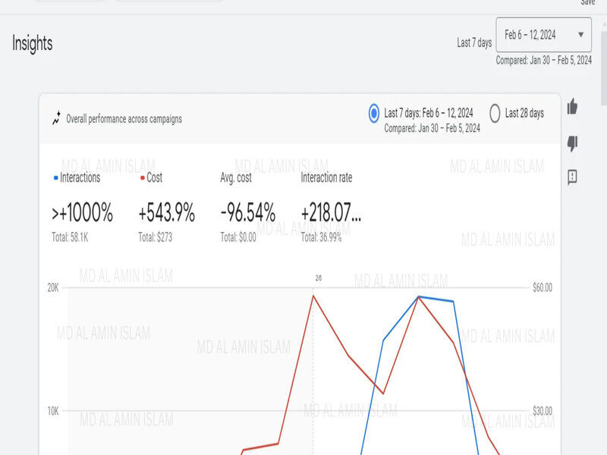Click 'Overall performance across campaigns' title

point(124,119)
